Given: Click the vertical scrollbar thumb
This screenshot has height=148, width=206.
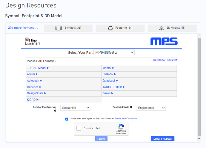Looking at the screenshot, I should pyautogui.click(x=199, y=87).
